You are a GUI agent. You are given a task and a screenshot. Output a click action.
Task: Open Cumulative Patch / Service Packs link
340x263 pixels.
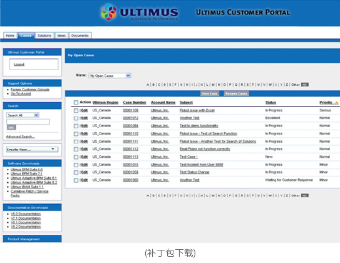(x=29, y=193)
